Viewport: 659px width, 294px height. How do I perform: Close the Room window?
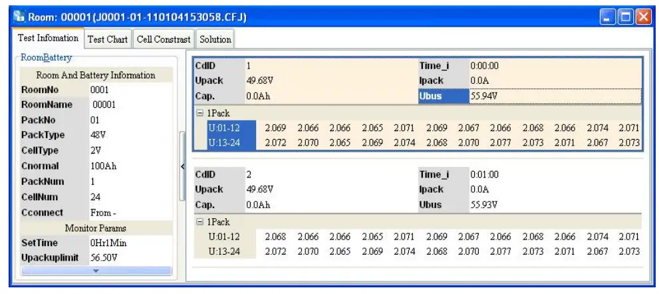click(x=643, y=17)
